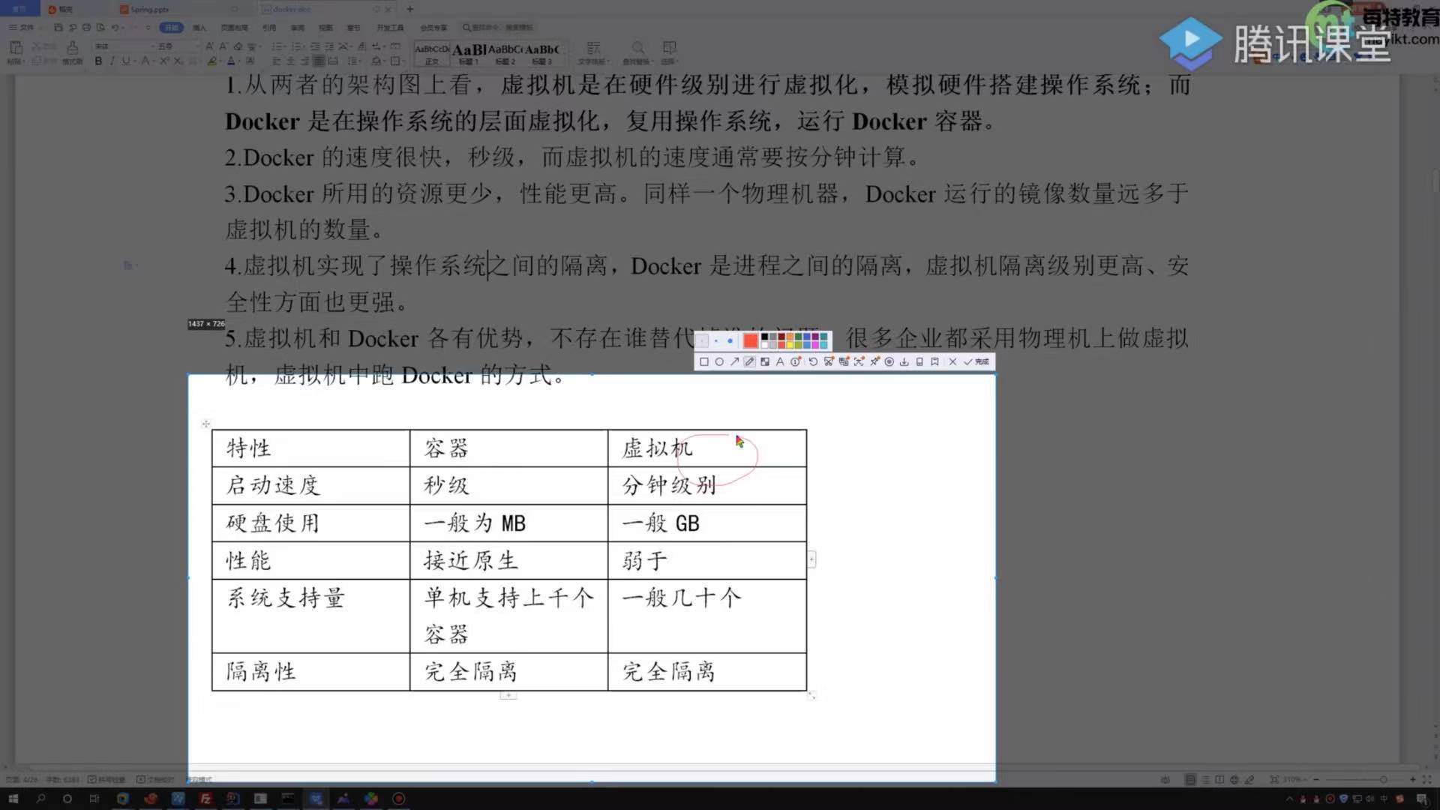1440x810 pixels.
Task: Choose the large pen thickness dot
Action: tap(730, 341)
